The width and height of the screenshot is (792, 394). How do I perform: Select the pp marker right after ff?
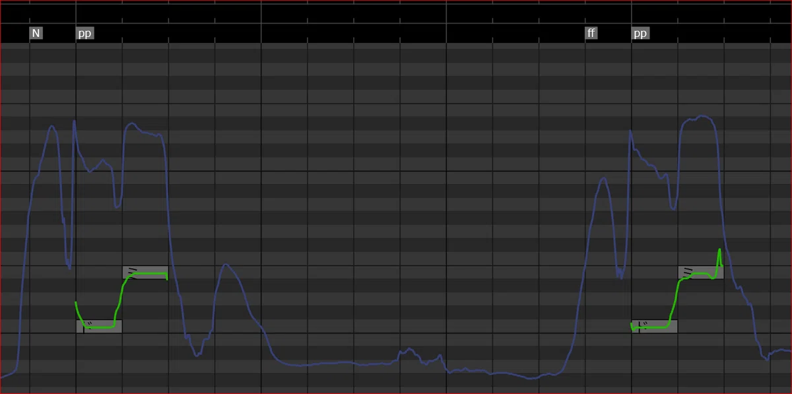(641, 33)
